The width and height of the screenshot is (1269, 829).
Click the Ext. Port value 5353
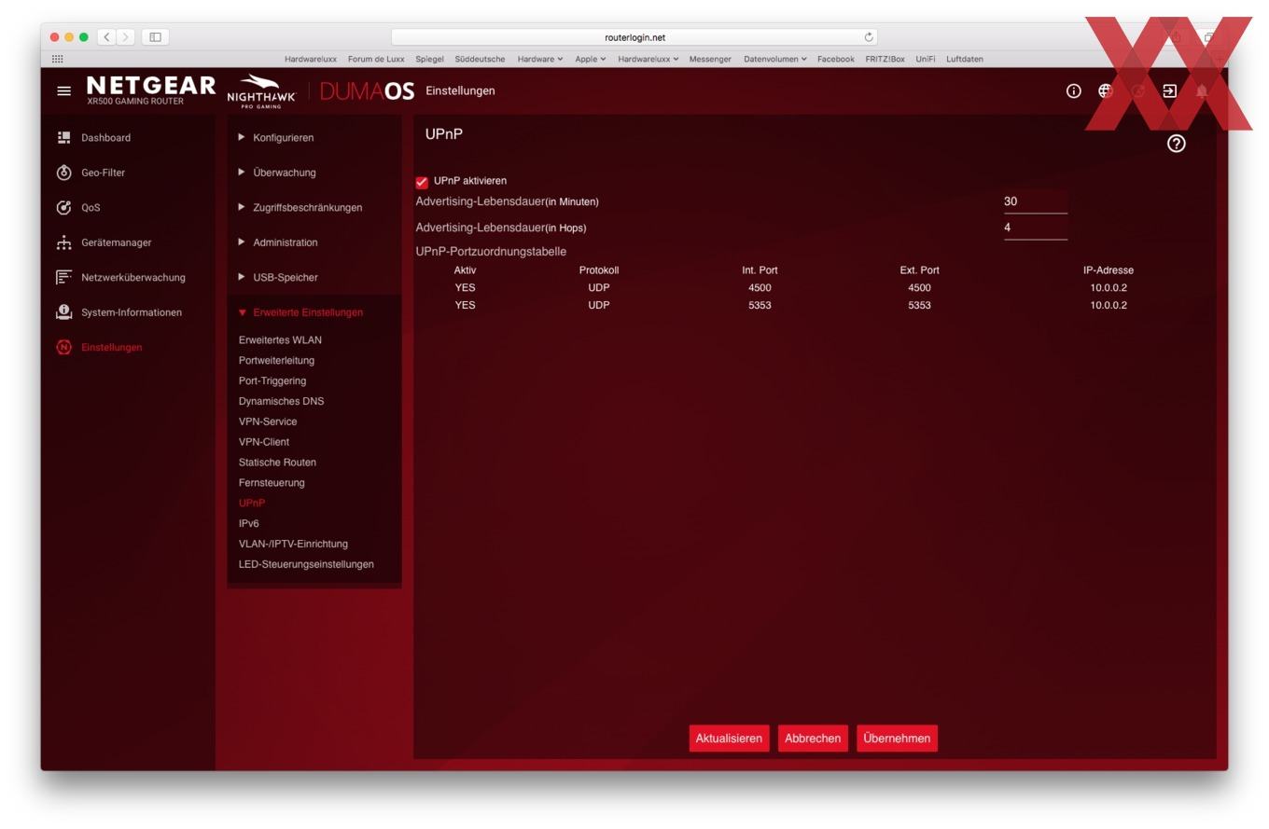click(x=919, y=305)
